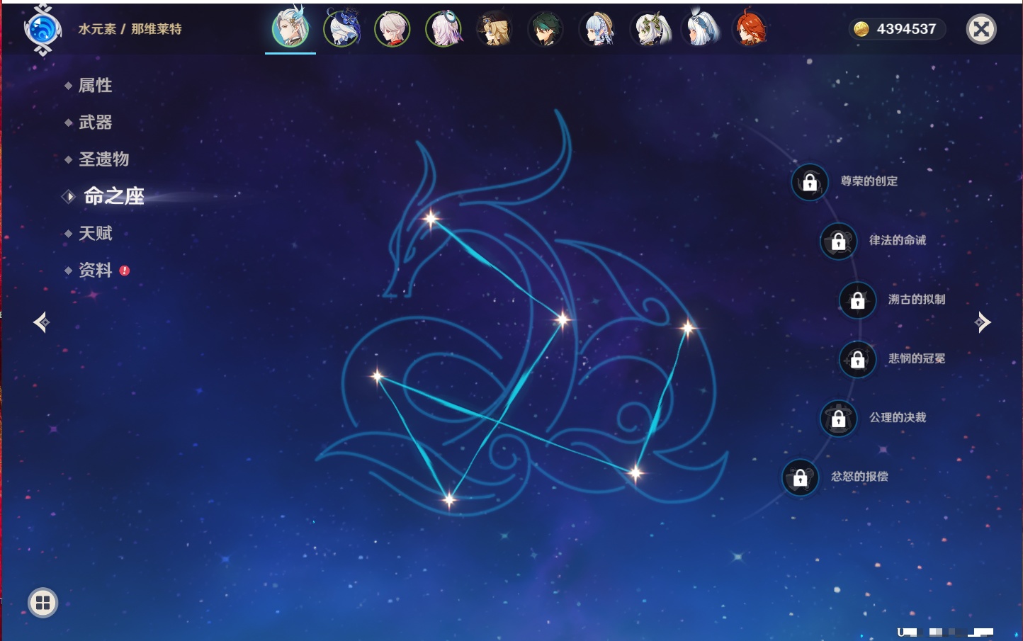Go to the next character arrow
Screen dimensions: 1023x641
983,322
